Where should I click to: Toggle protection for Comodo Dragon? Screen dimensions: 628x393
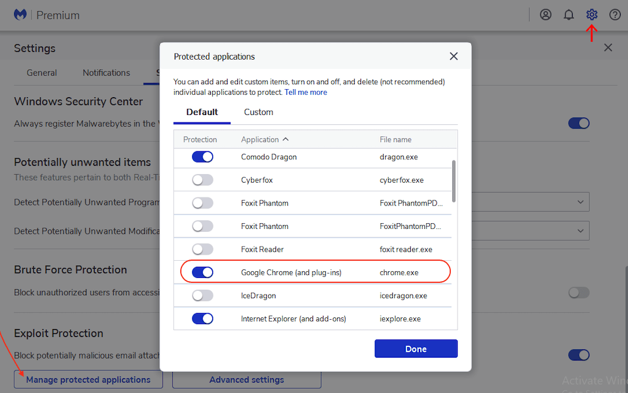pos(202,157)
